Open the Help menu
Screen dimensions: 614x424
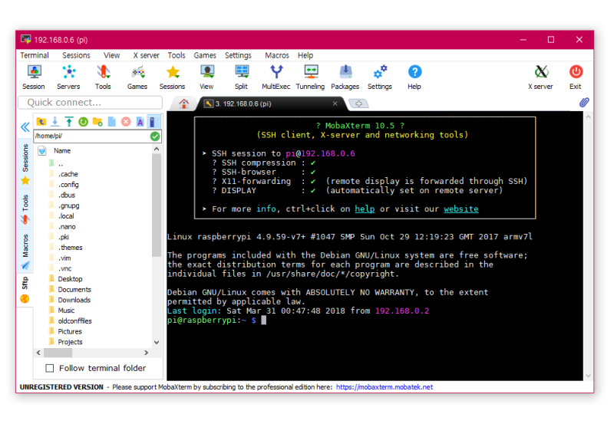click(x=305, y=55)
